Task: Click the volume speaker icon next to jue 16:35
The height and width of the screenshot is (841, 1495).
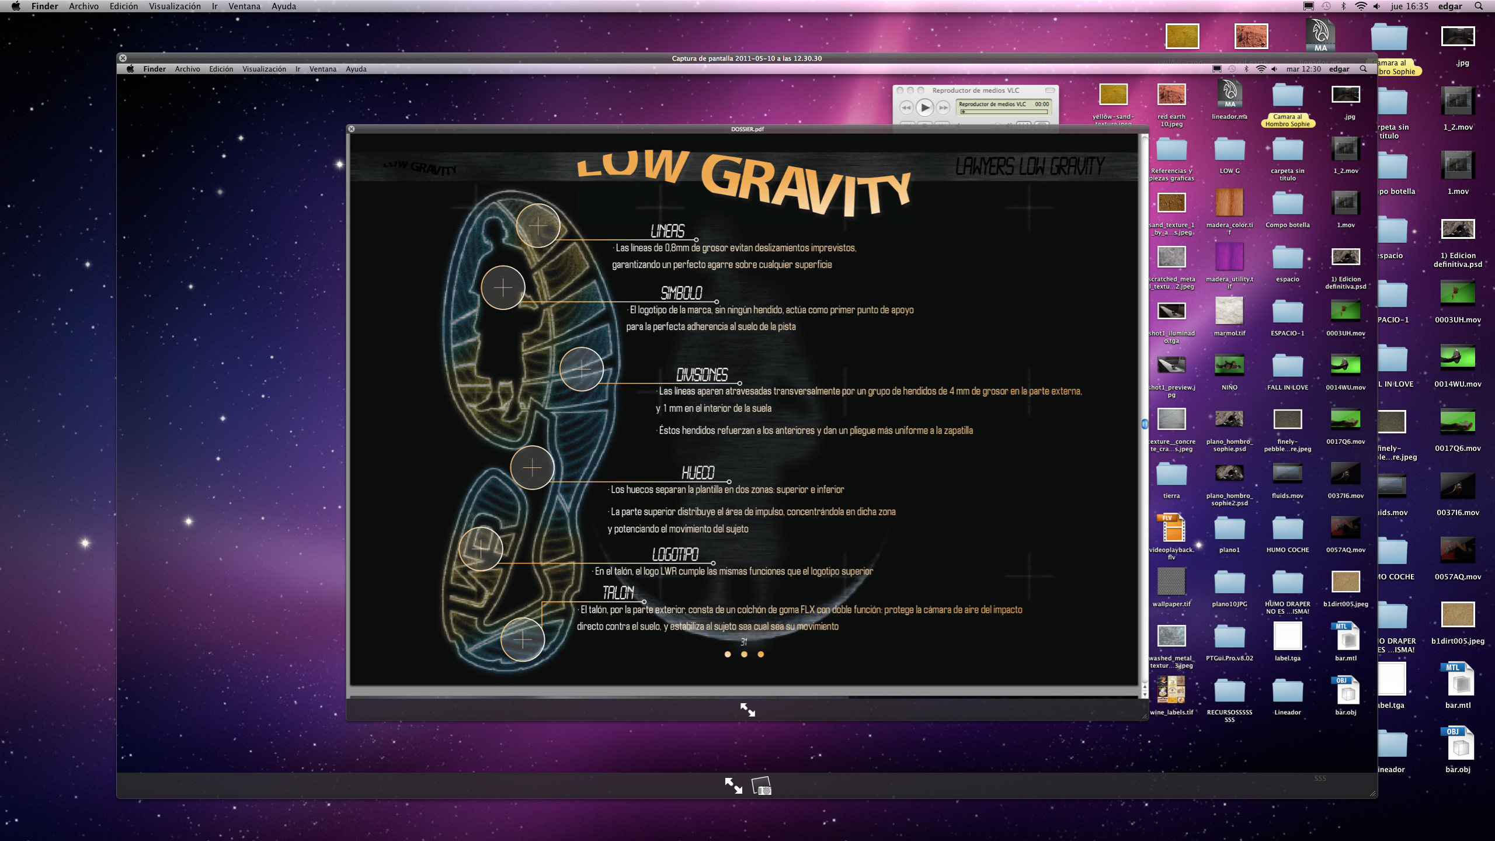Action: coord(1376,6)
